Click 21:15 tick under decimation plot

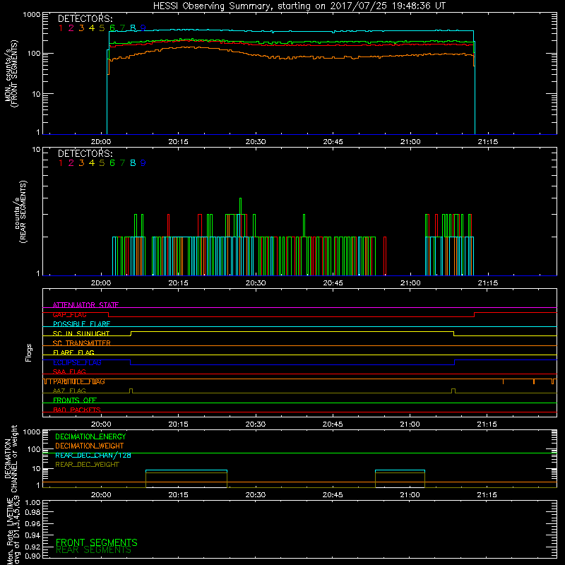[487, 495]
